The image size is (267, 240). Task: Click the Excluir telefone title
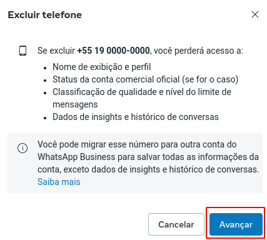[x=45, y=15]
